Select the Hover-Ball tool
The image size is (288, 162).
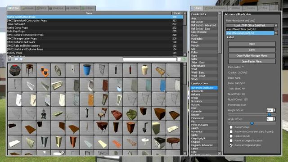(x=204, y=131)
